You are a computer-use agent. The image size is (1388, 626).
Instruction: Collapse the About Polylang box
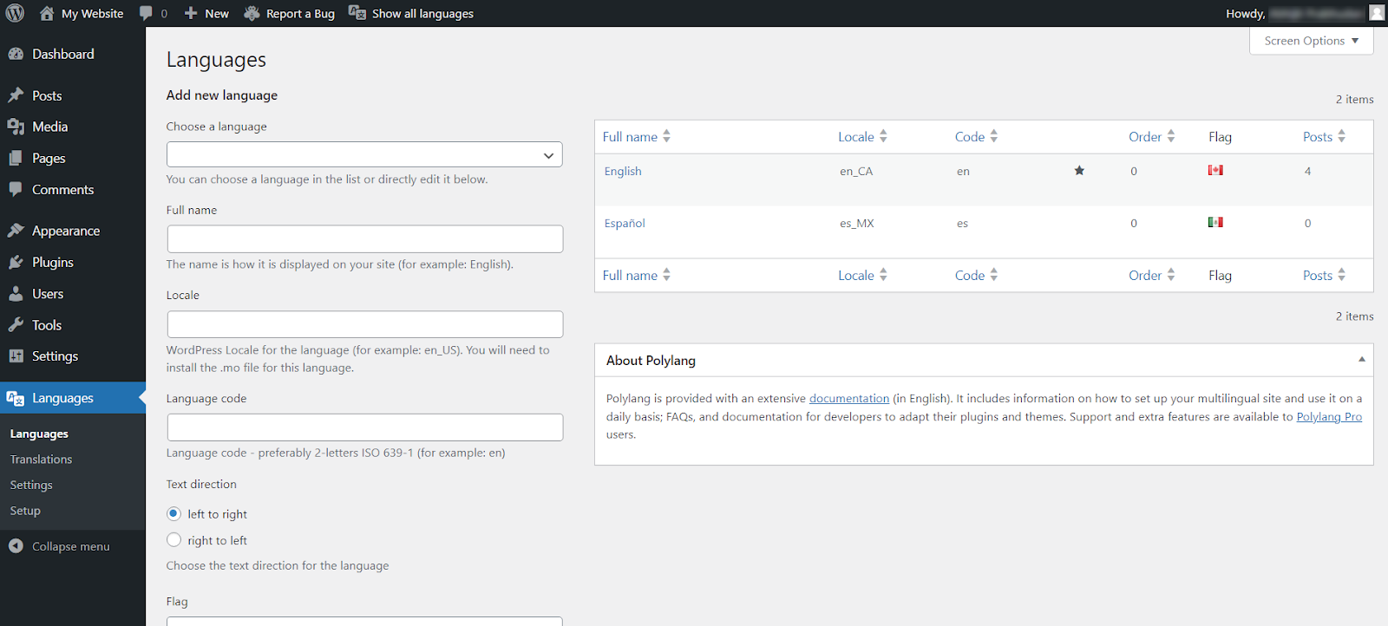tap(1361, 359)
